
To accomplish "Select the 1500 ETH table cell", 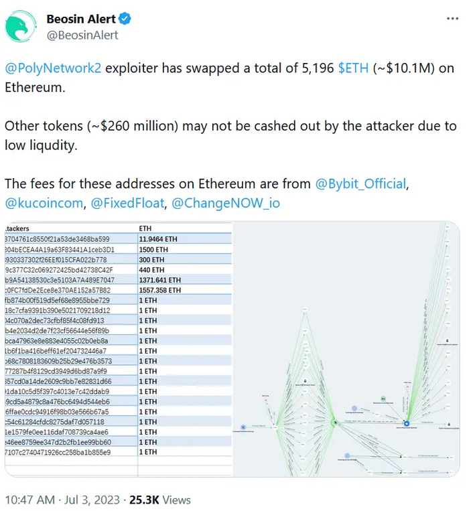I will point(155,248).
